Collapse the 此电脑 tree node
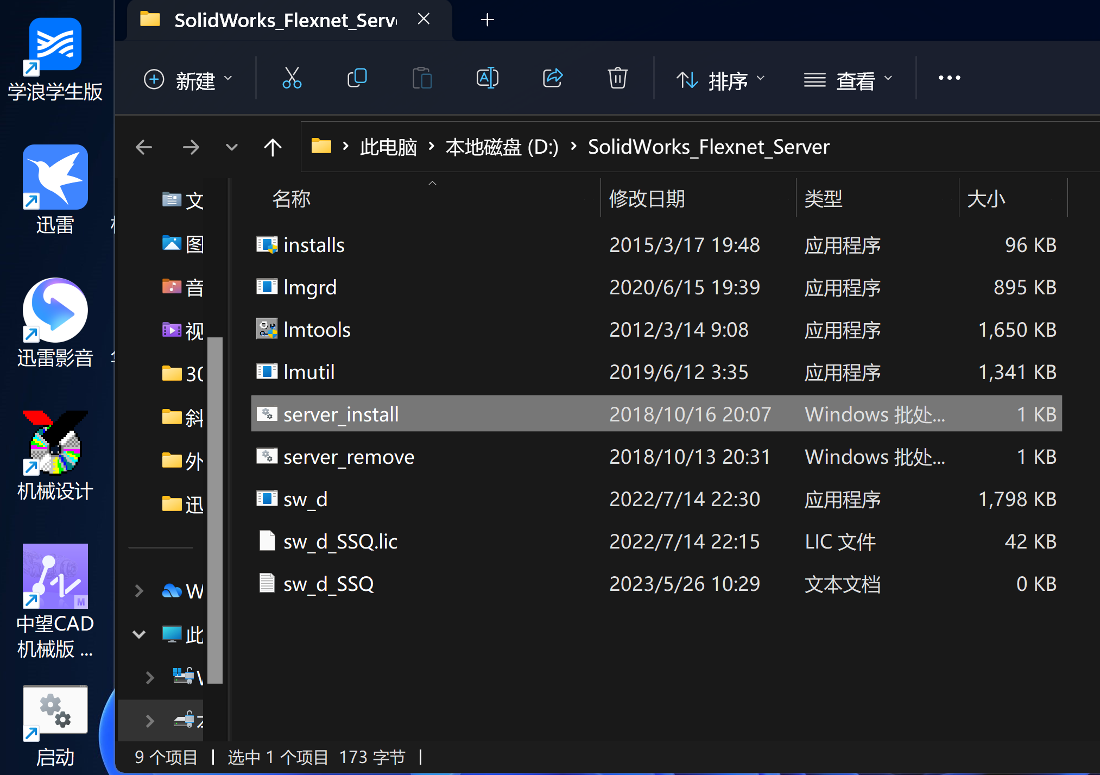 pyautogui.click(x=139, y=634)
